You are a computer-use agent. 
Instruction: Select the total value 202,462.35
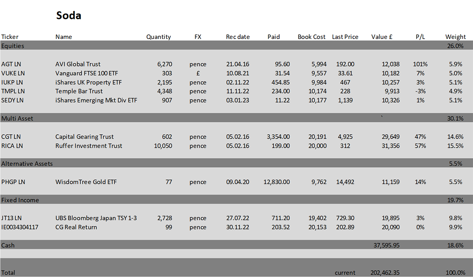click(x=385, y=273)
